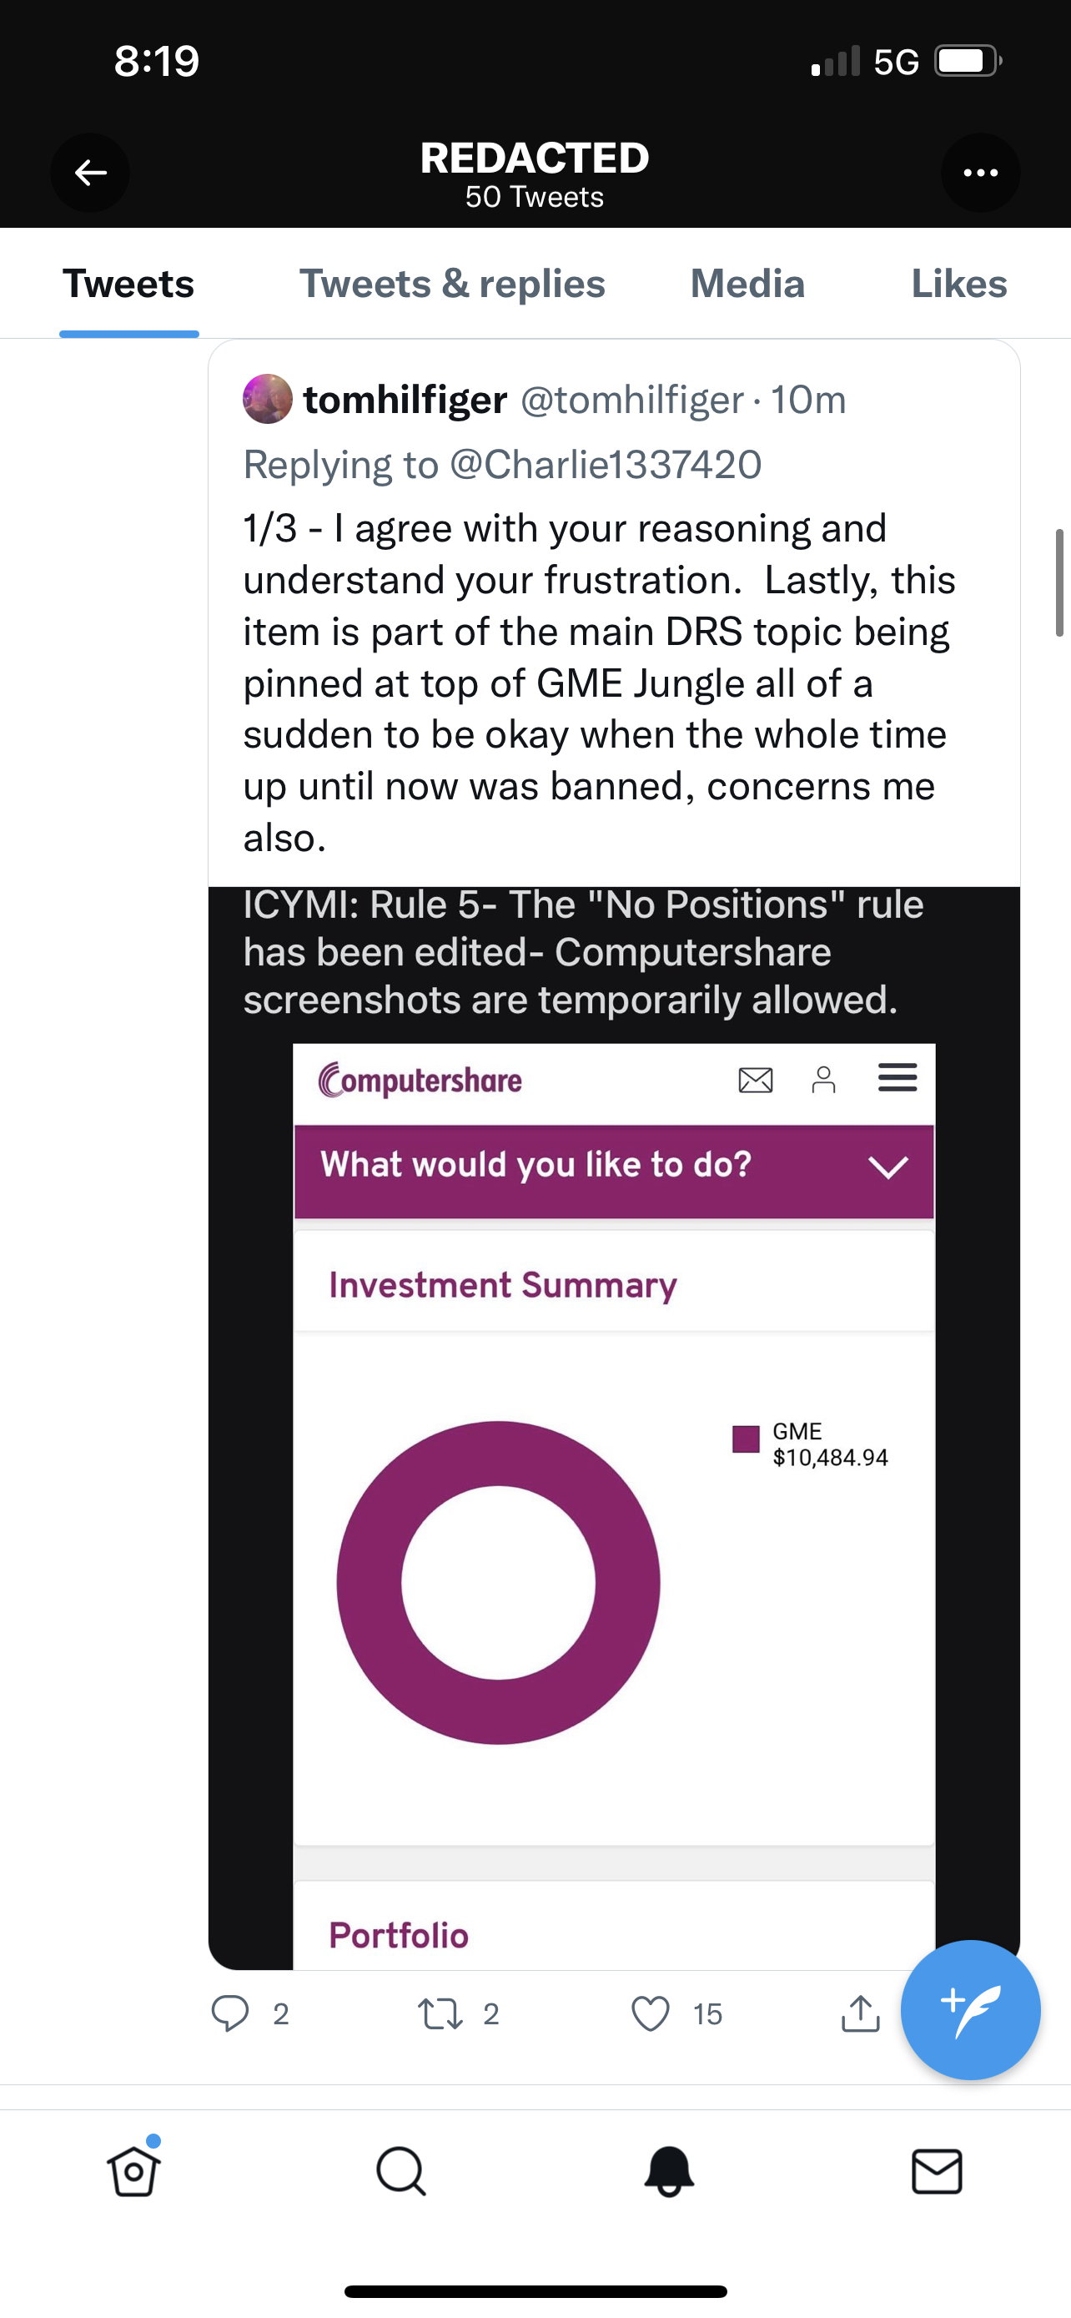Click the GME purple legend swatch

pyautogui.click(x=746, y=1439)
